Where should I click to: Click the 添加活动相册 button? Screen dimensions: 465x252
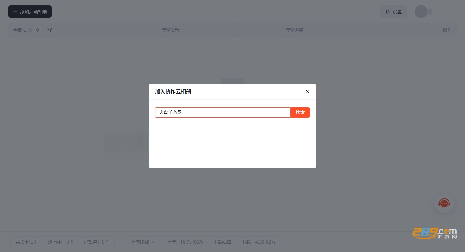tap(30, 12)
